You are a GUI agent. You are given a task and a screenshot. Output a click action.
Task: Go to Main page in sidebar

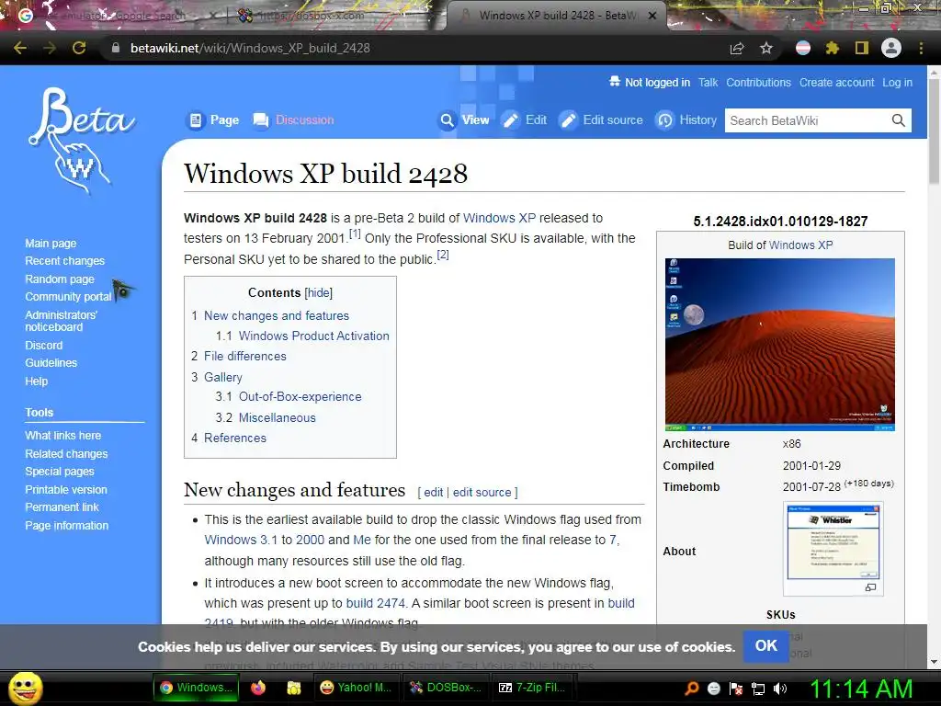coord(51,243)
